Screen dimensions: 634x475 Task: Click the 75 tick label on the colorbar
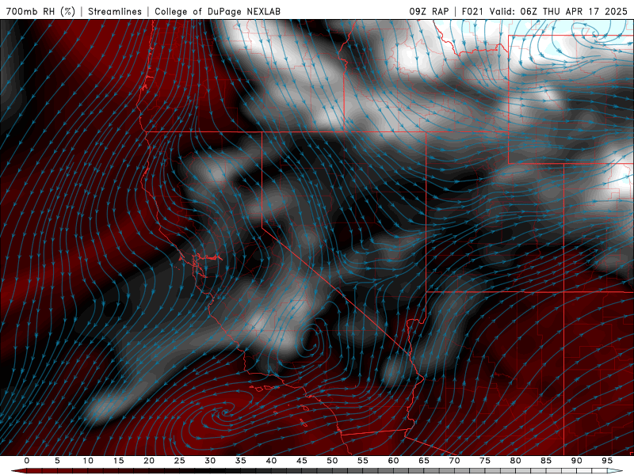[485, 461]
